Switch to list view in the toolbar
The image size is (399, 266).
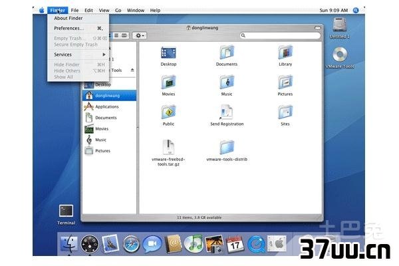click(x=116, y=35)
